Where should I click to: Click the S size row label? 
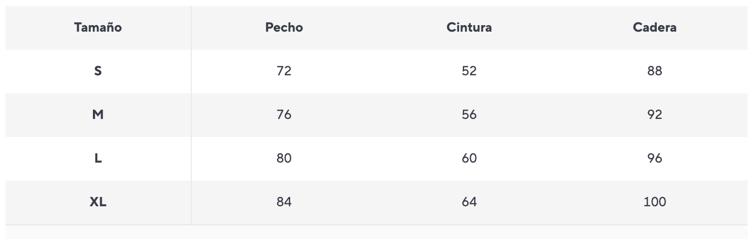click(98, 71)
